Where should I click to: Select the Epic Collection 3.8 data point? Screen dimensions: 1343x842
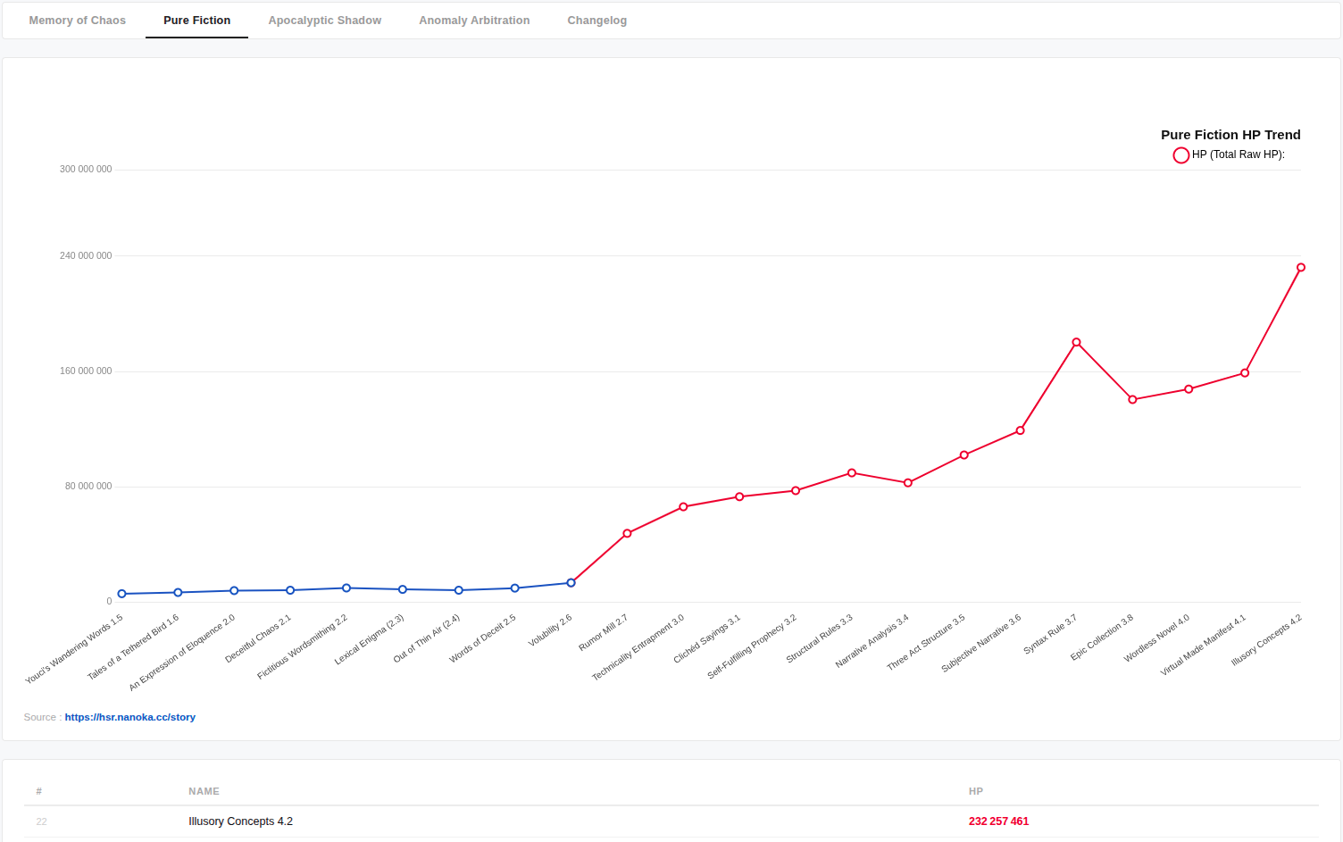click(x=1132, y=399)
